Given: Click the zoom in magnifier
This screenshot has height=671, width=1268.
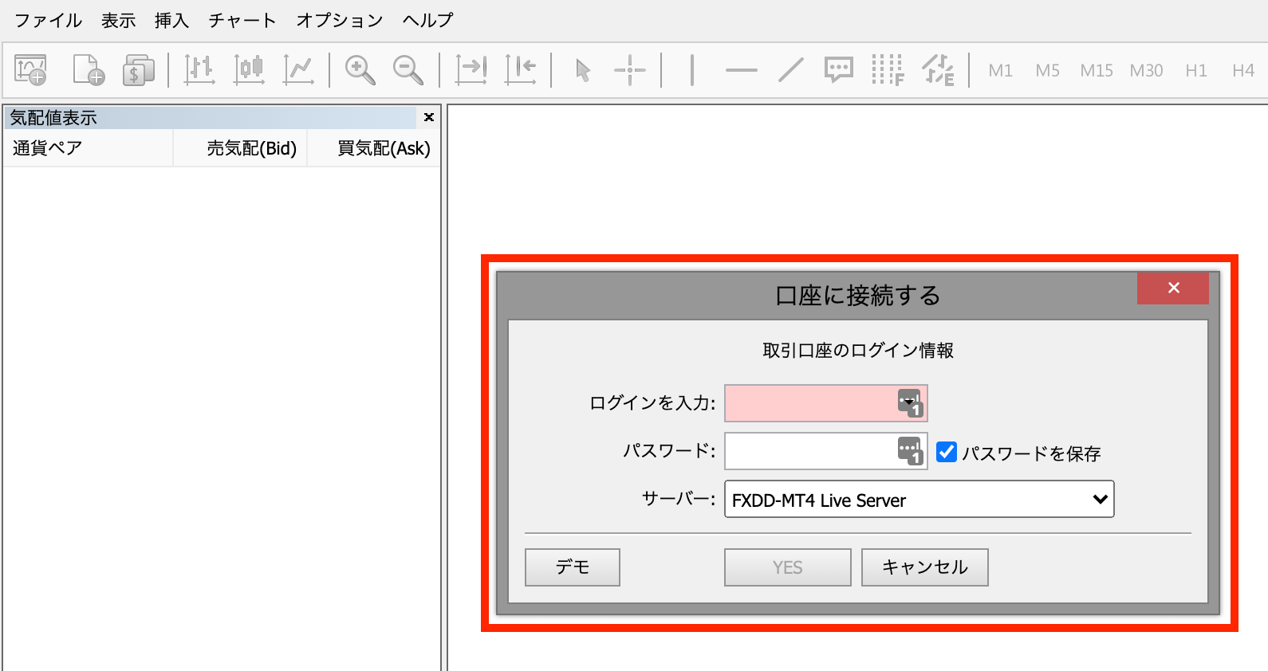Looking at the screenshot, I should click(x=360, y=70).
